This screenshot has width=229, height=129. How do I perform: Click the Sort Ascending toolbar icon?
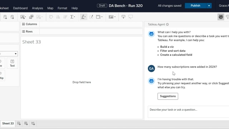(58, 17)
